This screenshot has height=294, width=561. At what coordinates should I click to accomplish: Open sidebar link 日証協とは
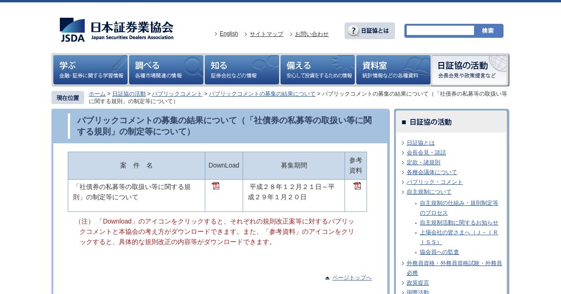(x=421, y=143)
